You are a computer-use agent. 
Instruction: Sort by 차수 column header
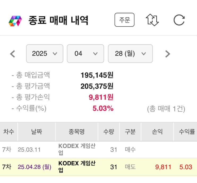(8, 132)
